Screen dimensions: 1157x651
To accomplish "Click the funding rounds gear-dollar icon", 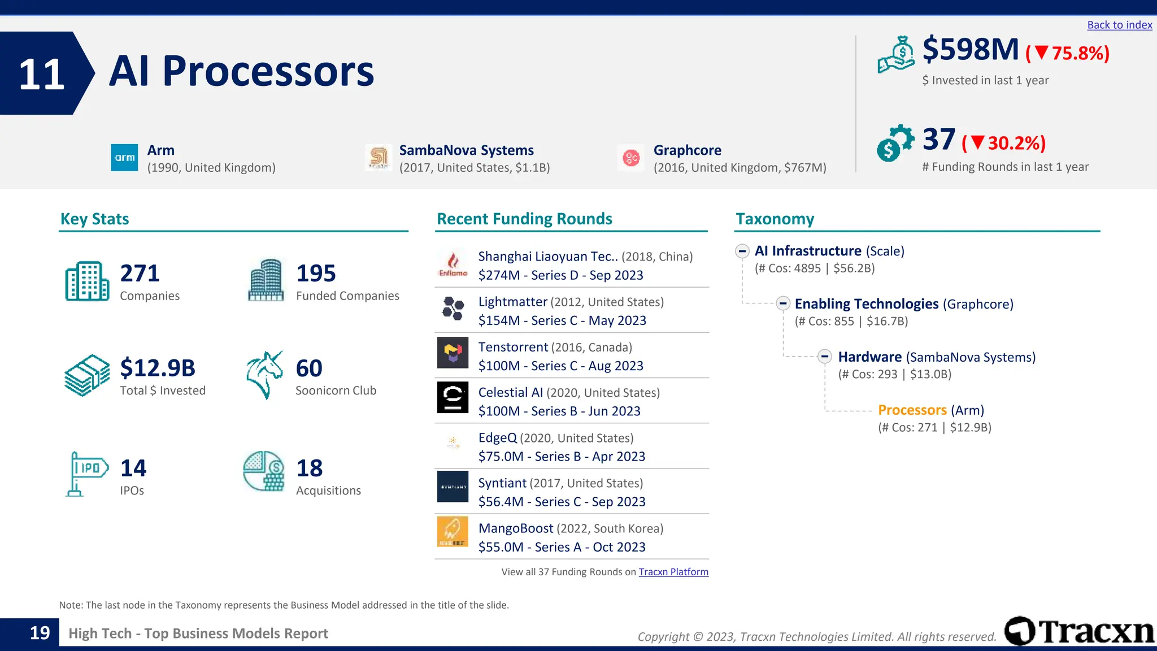I will 895,143.
